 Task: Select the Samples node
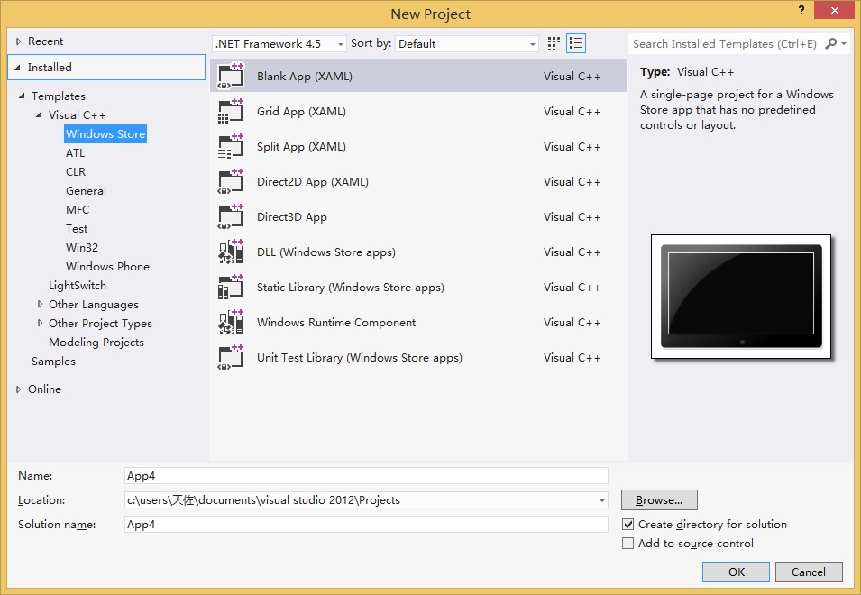[x=53, y=362]
